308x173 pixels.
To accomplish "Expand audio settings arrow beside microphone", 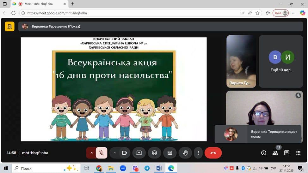I will [x=92, y=153].
